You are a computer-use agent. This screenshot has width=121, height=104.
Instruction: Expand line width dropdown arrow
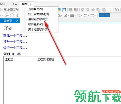tap(75, 16)
